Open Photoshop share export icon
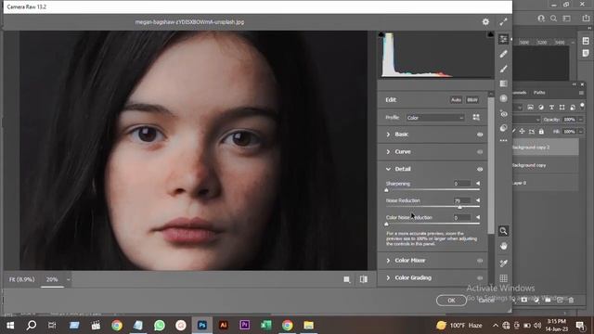The image size is (594, 334). 586,19
